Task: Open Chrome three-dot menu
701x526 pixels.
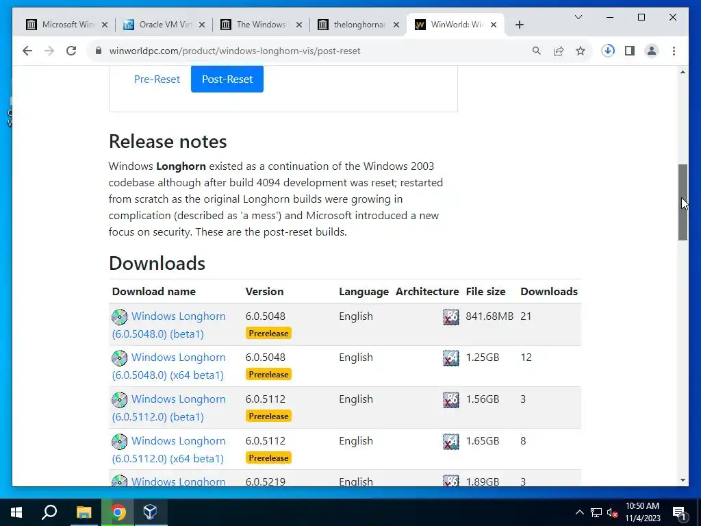Action: click(x=674, y=51)
